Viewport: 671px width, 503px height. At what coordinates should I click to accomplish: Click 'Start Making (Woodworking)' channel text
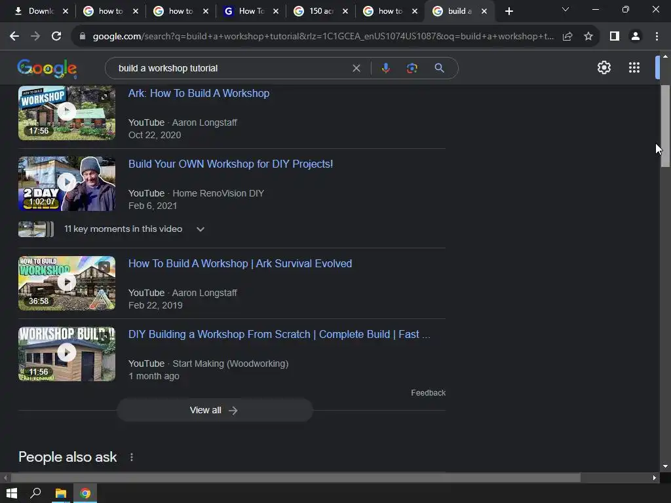pyautogui.click(x=230, y=363)
